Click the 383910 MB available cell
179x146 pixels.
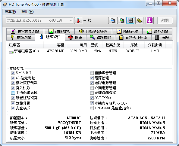point(78,51)
